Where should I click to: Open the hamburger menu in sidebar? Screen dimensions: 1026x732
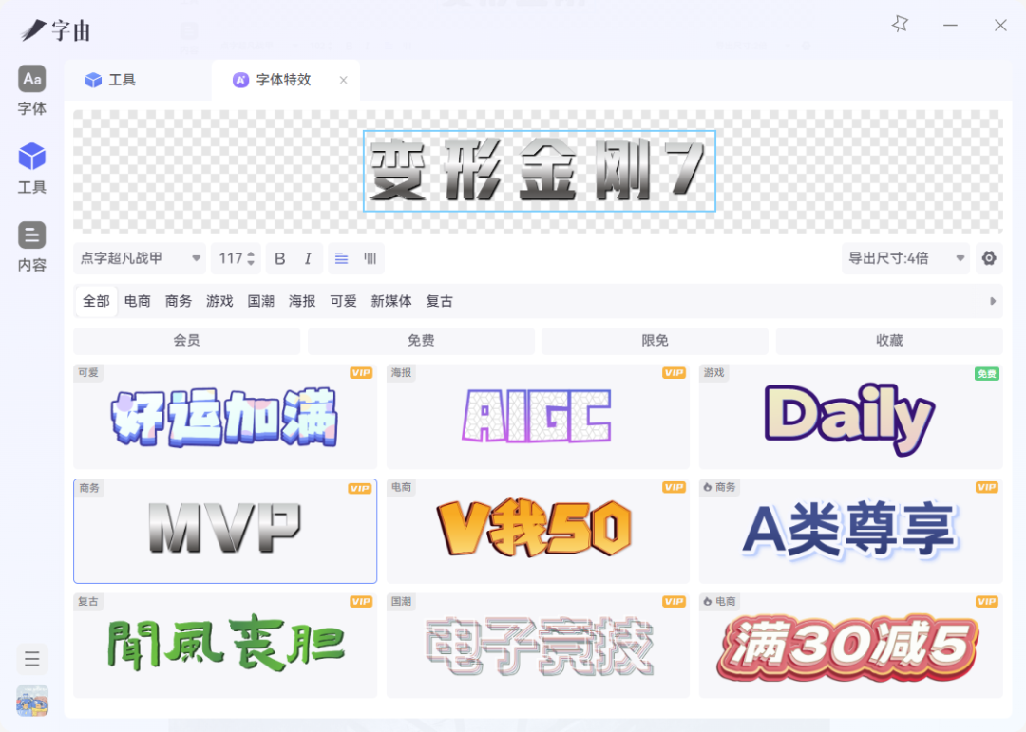pyautogui.click(x=32, y=659)
